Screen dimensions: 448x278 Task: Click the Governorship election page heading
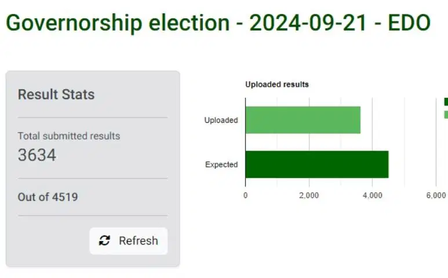(218, 23)
